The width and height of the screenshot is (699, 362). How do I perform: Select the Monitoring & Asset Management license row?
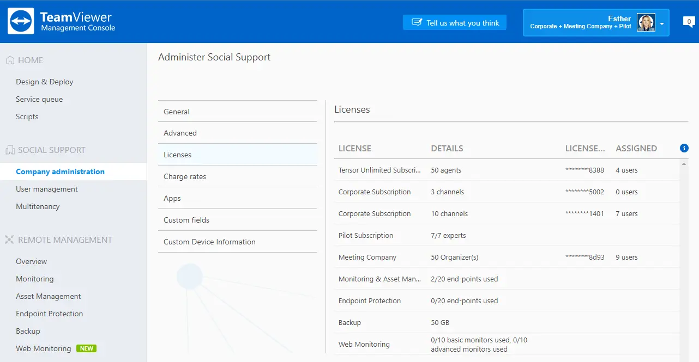point(507,279)
